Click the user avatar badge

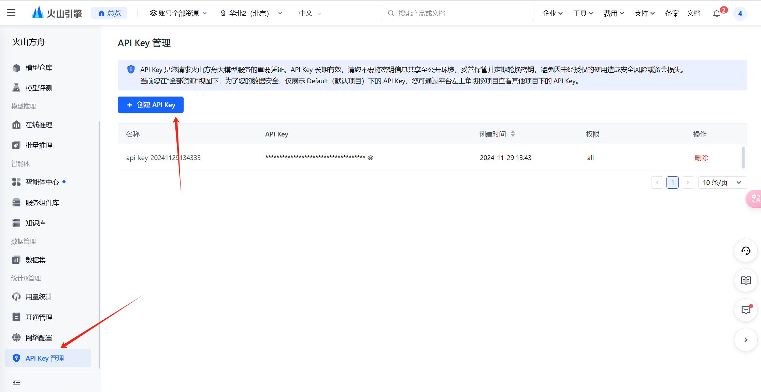point(740,14)
